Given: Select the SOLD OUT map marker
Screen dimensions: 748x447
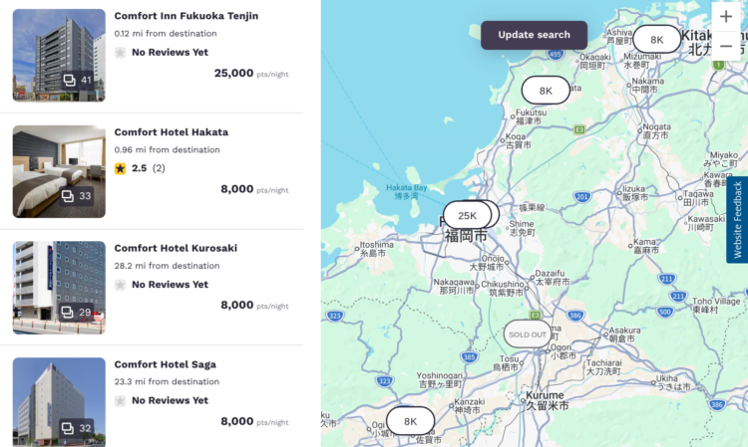Looking at the screenshot, I should pos(528,335).
